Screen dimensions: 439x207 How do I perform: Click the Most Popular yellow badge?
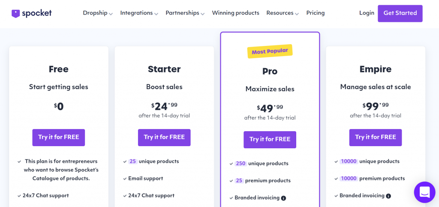tap(270, 51)
